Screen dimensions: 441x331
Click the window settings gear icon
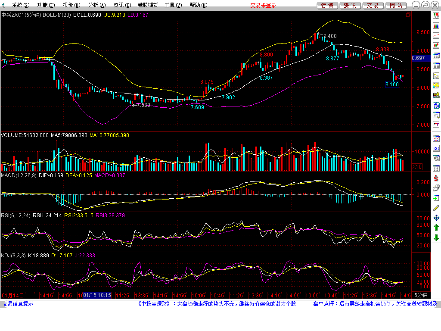click(x=436, y=159)
